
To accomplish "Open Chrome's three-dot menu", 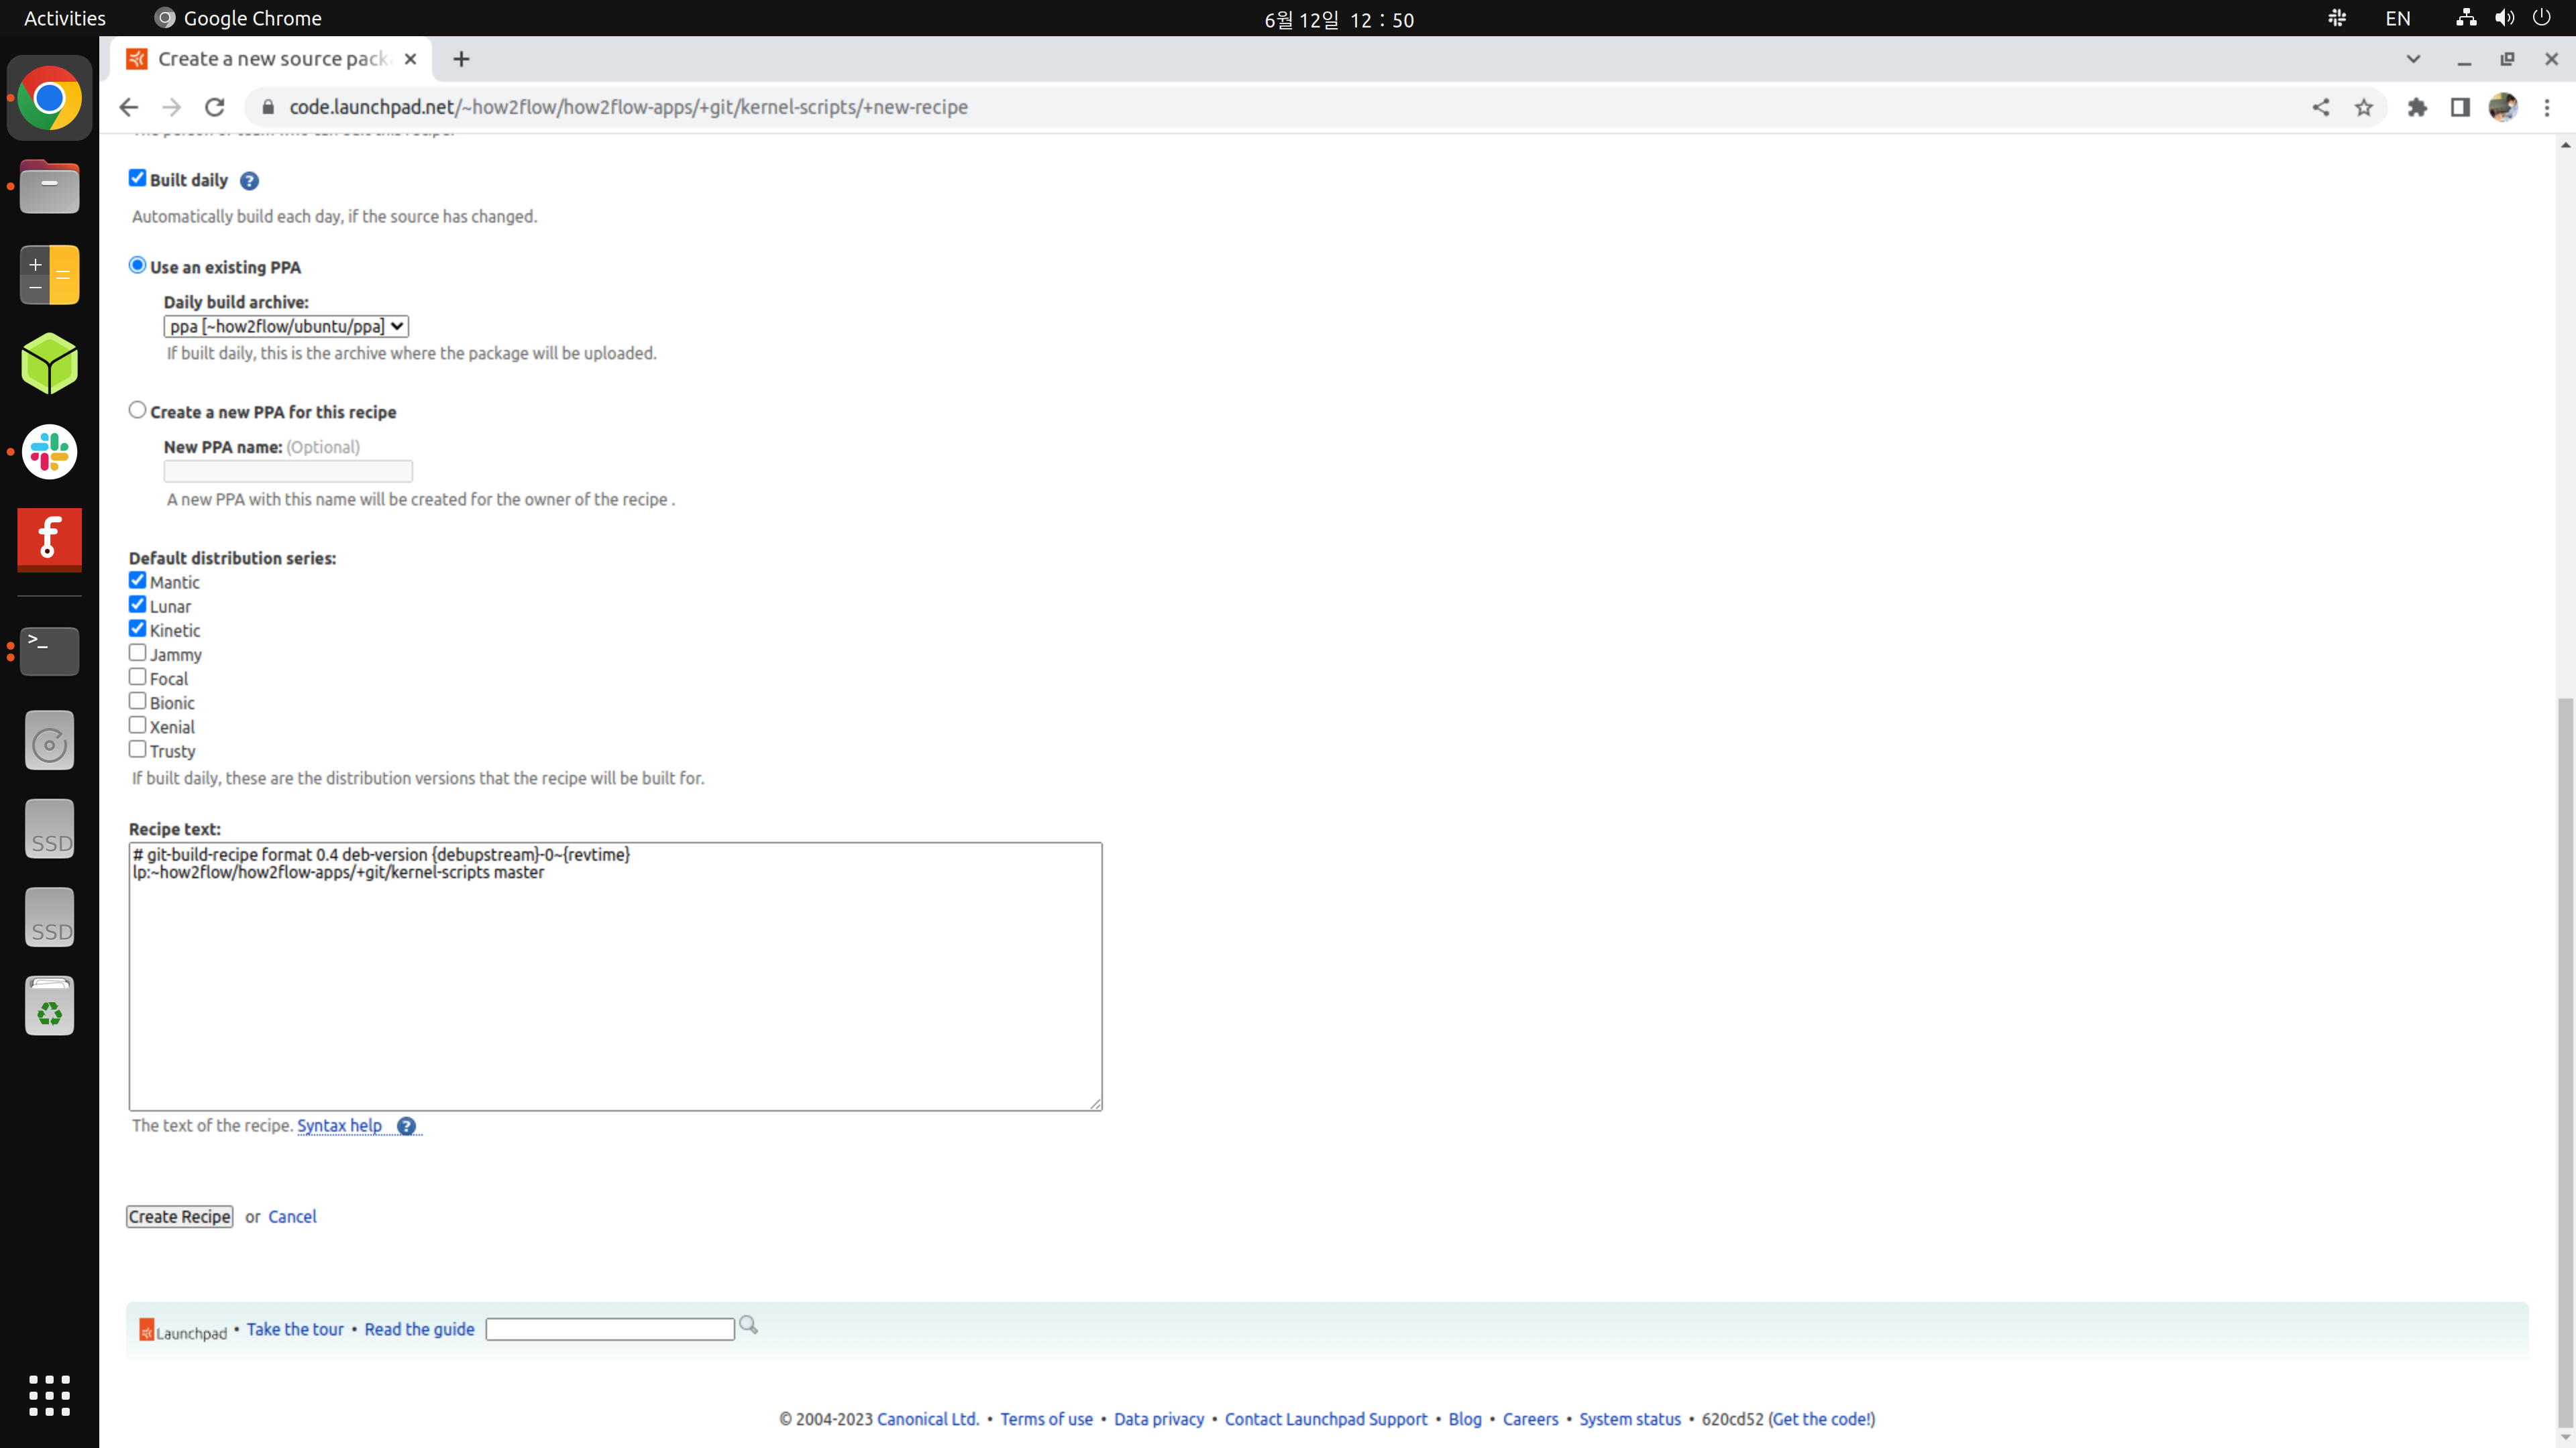I will (2546, 108).
